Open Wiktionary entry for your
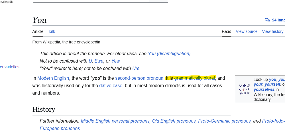 click(258, 85)
